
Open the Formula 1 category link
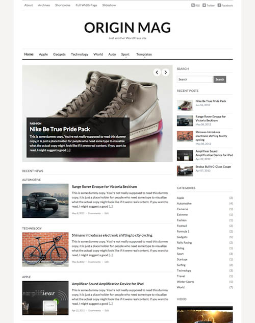click(183, 231)
